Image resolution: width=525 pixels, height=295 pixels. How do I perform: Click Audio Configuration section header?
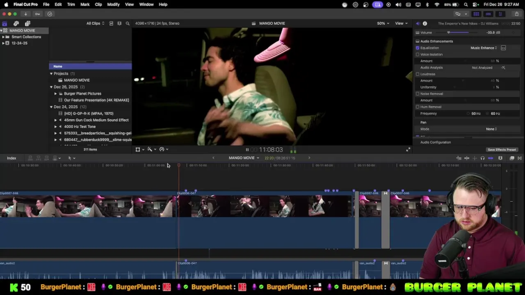[x=436, y=143]
